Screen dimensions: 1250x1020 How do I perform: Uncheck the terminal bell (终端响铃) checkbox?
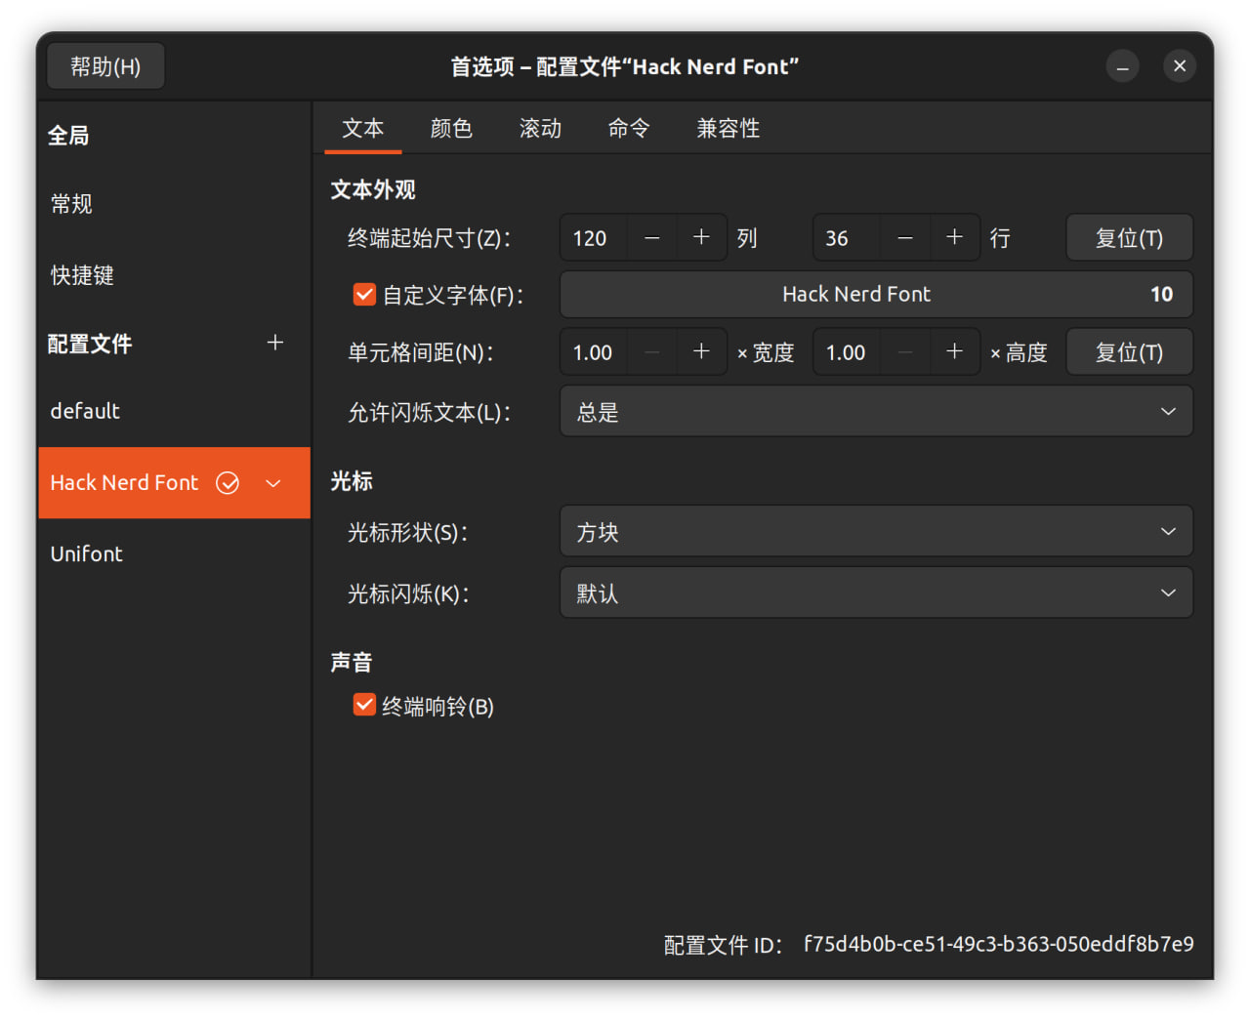[364, 706]
